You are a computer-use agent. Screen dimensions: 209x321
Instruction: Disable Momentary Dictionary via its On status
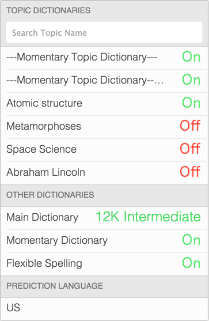[x=191, y=240]
